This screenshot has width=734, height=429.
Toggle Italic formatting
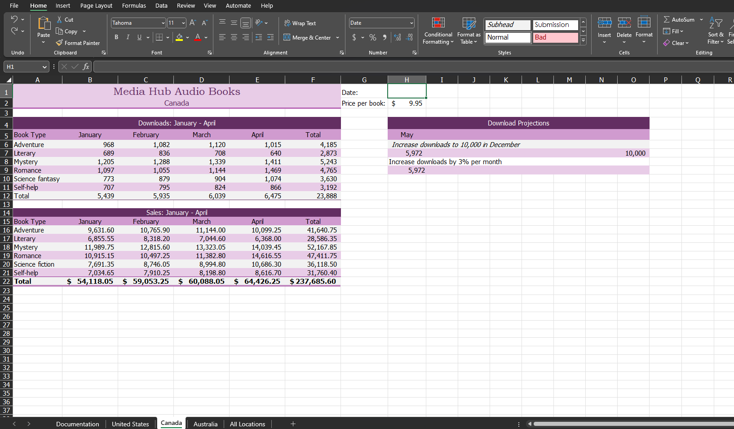coord(128,37)
